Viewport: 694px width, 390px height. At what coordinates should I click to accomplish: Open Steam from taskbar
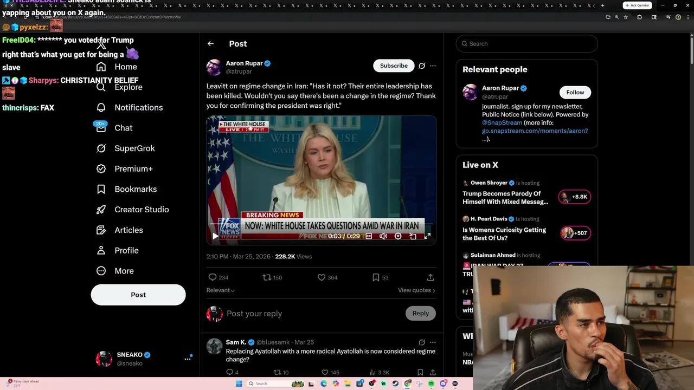[395, 383]
